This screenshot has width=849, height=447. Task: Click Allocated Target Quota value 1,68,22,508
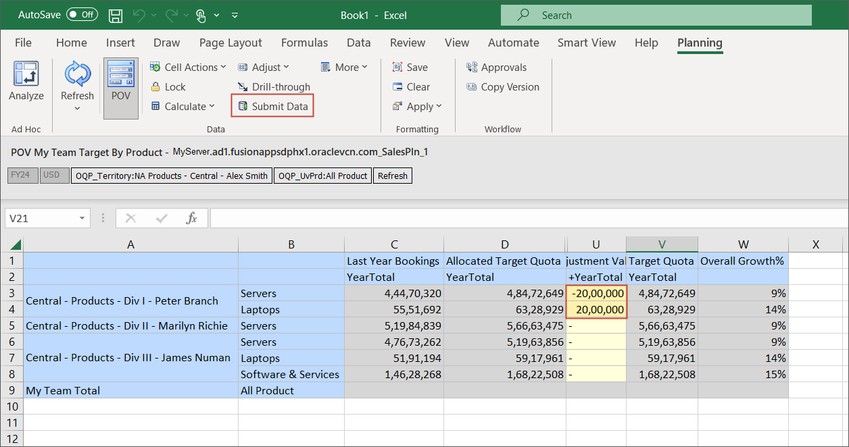pyautogui.click(x=505, y=374)
